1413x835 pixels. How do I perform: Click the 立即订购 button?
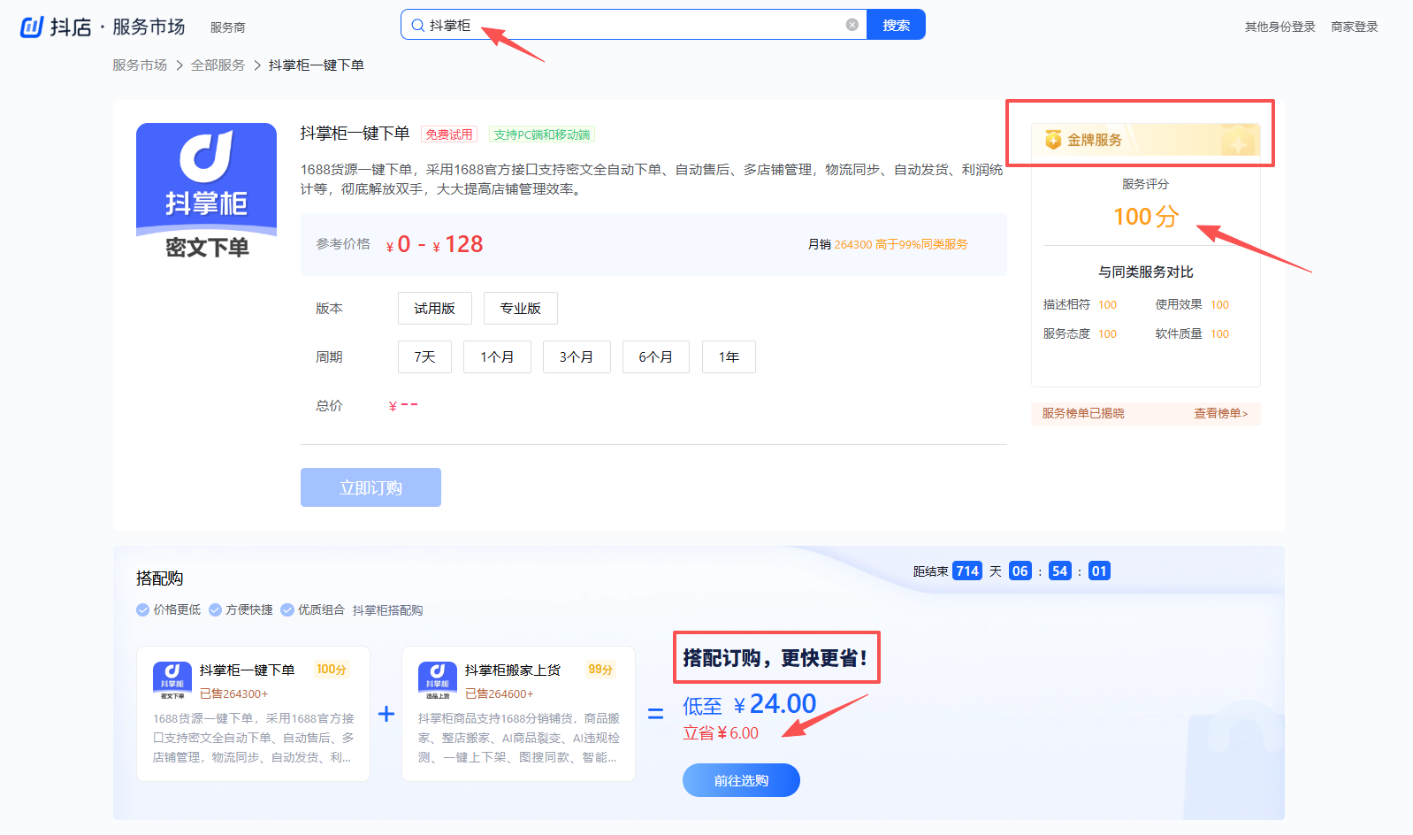[x=370, y=487]
